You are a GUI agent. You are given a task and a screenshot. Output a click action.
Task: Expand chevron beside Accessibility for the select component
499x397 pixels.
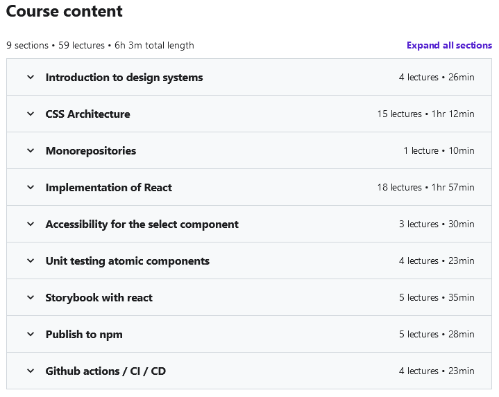pyautogui.click(x=31, y=224)
